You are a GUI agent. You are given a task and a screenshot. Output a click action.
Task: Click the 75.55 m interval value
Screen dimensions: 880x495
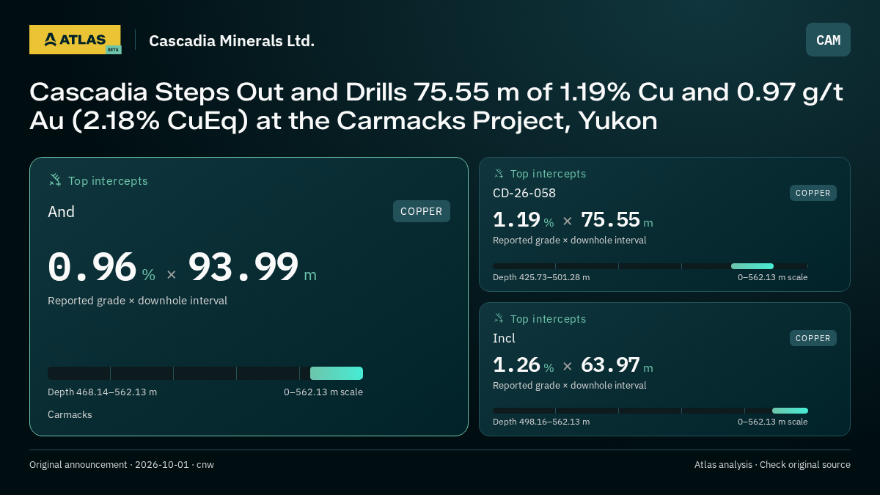pyautogui.click(x=617, y=220)
